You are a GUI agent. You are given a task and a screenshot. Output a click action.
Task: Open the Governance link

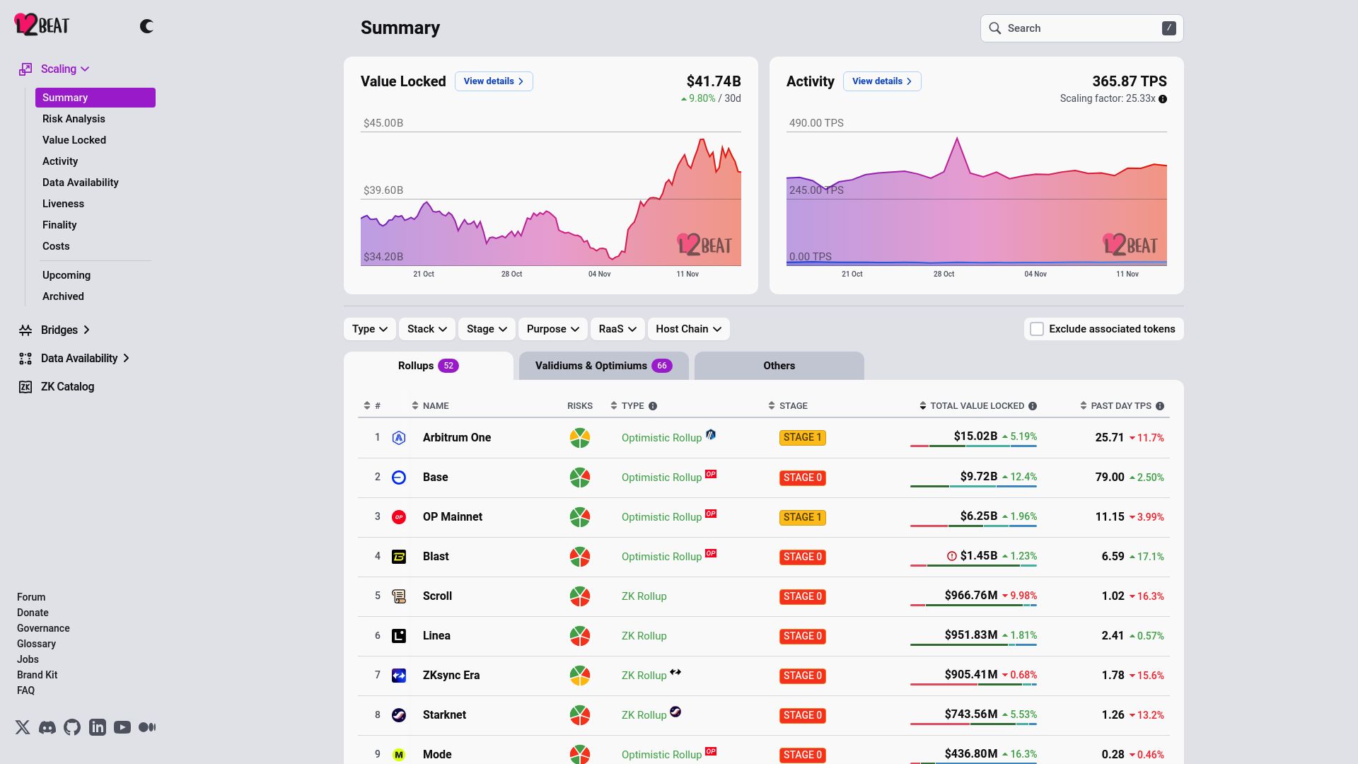(43, 628)
